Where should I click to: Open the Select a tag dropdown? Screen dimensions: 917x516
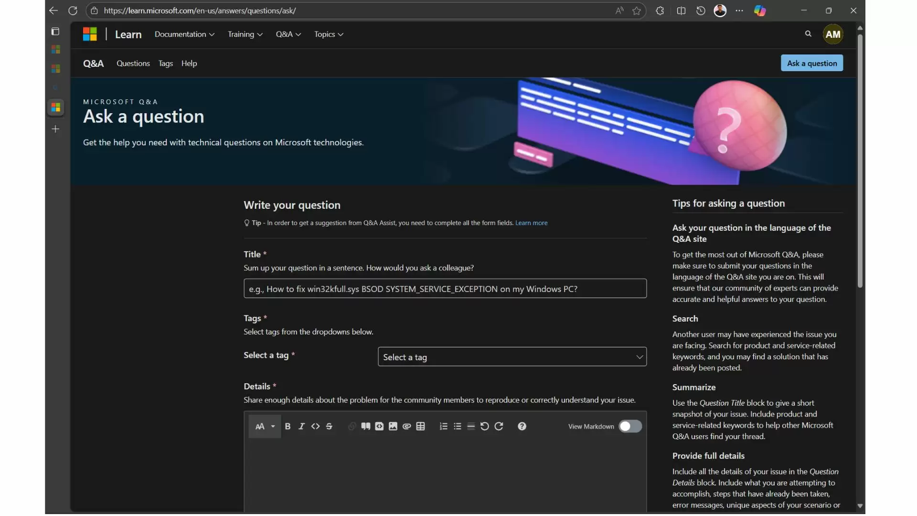[x=512, y=357]
